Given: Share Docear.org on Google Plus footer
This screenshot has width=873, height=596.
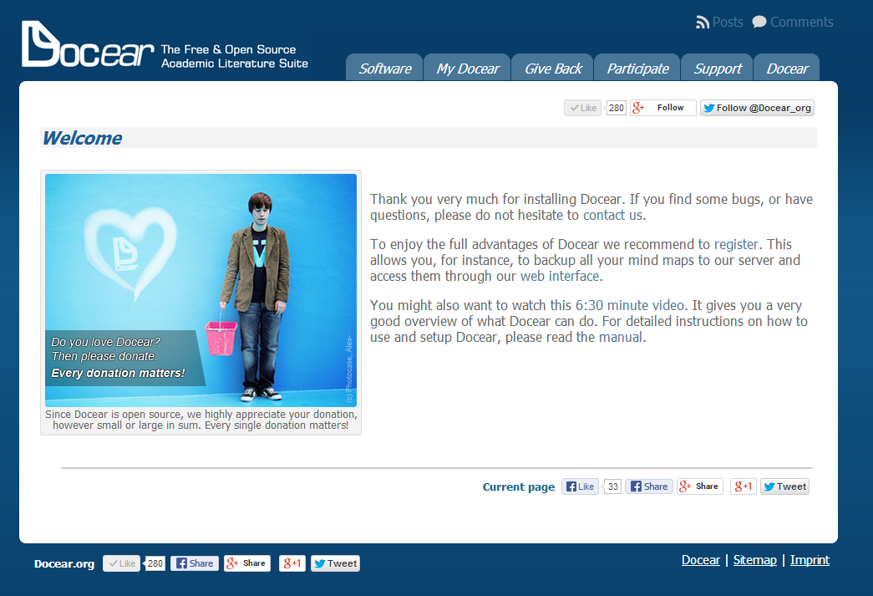Looking at the screenshot, I should [247, 563].
